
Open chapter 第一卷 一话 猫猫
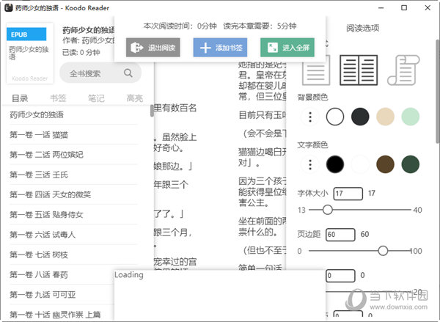coord(73,135)
